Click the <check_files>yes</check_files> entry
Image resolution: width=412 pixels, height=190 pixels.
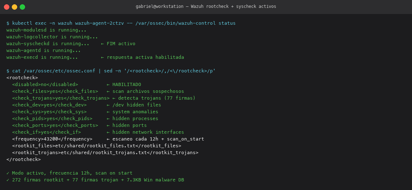[55, 91]
